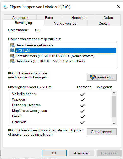The height and width of the screenshot is (159, 123).
Task: Click the Gebruikers group icon
Action: [12, 61]
